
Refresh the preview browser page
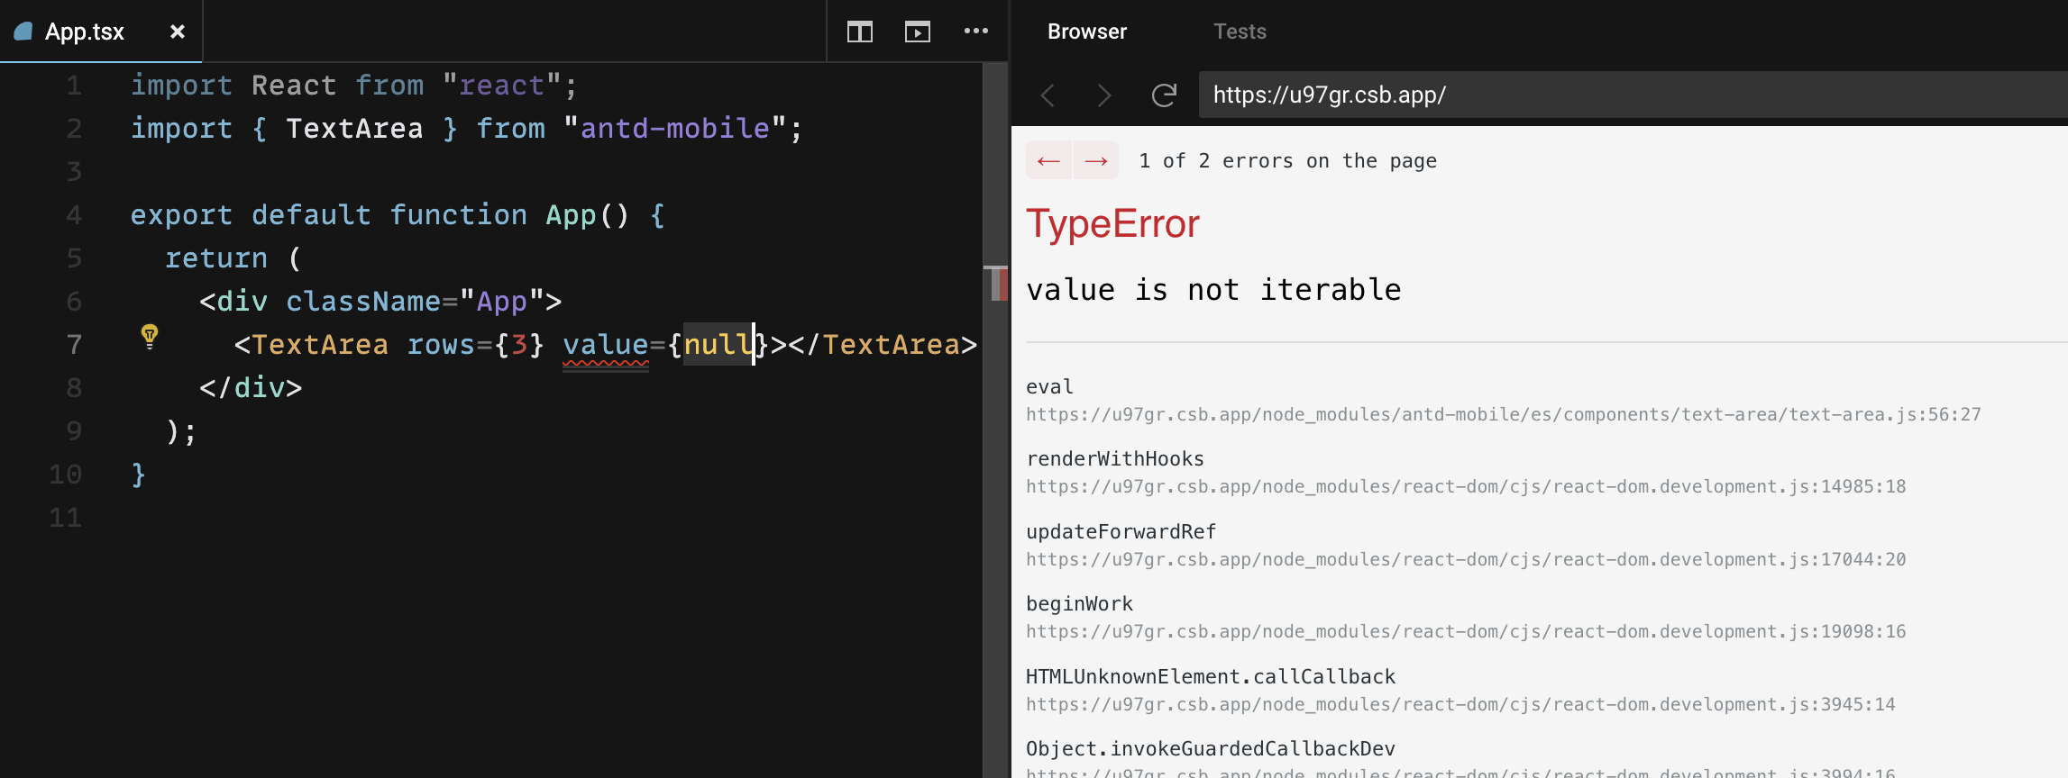coord(1164,95)
